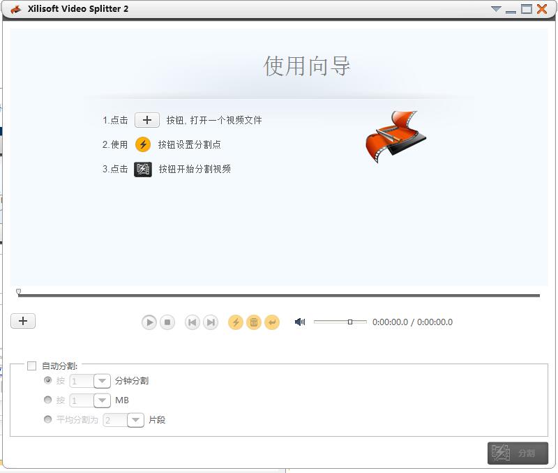Open the title bar options menu arrow
Image resolution: width=558 pixels, height=473 pixels.
[497, 9]
